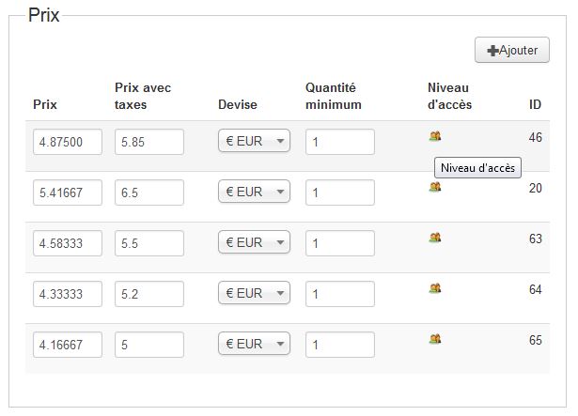578x416 pixels.
Task: Select currency dropdown in 4.33333 row
Action: 254,294
